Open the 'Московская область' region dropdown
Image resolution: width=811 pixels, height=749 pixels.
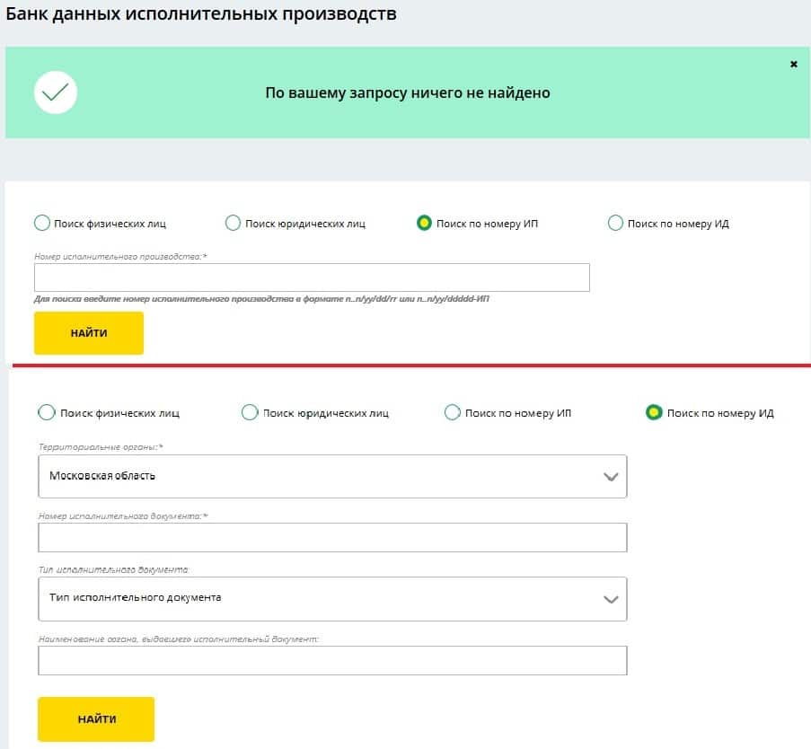click(332, 476)
